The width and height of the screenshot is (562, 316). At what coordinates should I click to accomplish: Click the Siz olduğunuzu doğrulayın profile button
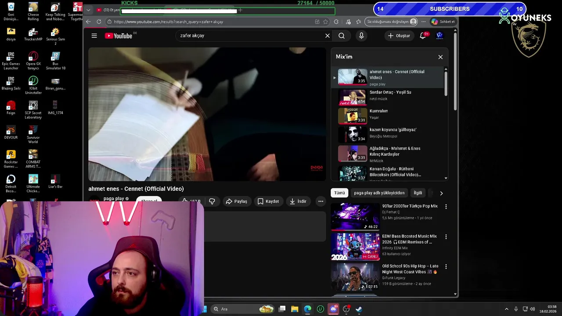(392, 22)
